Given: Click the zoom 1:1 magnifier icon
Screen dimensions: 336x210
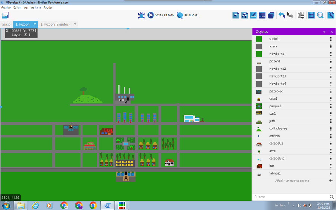Looking at the screenshot, I should tap(320, 15).
